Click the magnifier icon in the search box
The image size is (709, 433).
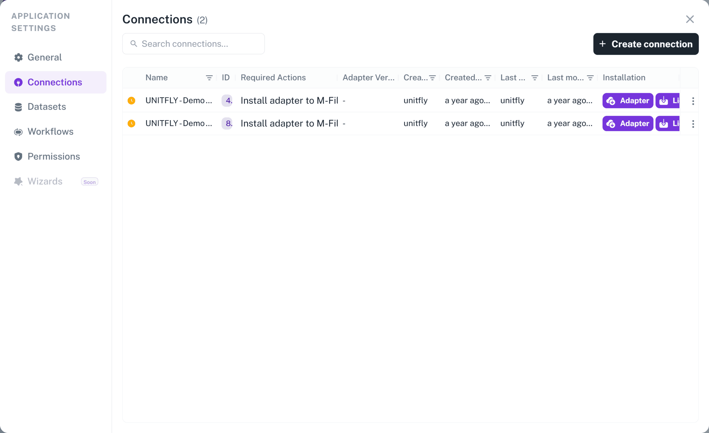tap(134, 44)
